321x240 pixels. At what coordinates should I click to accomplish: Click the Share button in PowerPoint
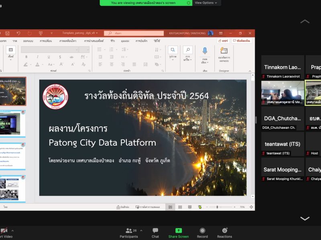[x=223, y=41]
